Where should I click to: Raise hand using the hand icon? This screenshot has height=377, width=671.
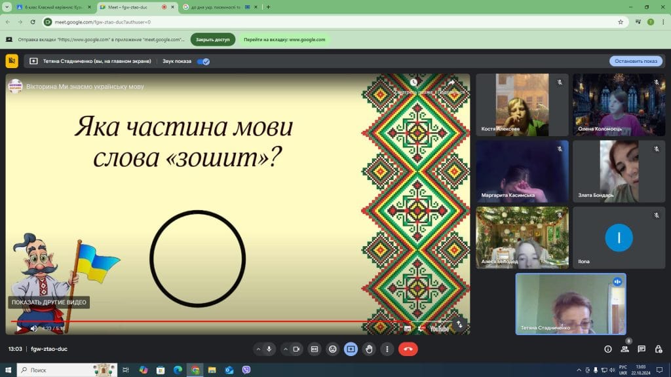click(369, 350)
